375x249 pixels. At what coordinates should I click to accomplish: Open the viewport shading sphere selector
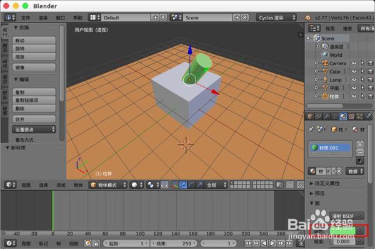click(x=137, y=185)
